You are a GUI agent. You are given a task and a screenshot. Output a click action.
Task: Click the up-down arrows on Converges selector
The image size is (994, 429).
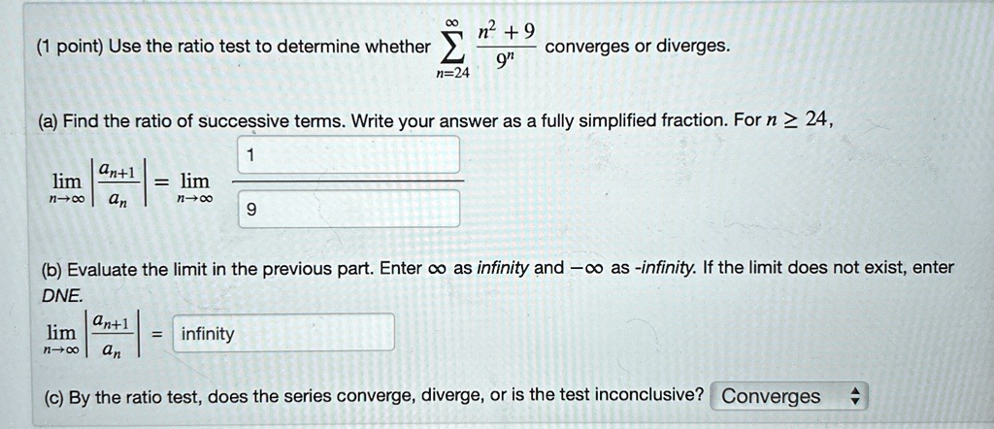854,397
